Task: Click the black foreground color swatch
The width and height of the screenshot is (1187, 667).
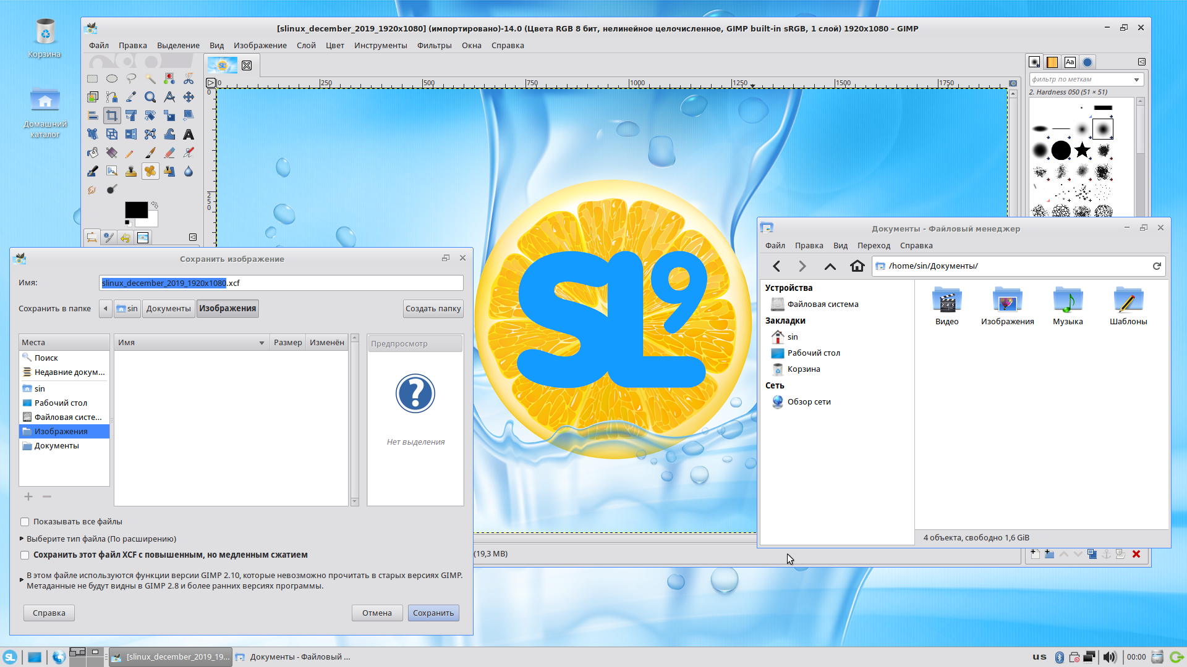Action: tap(135, 209)
